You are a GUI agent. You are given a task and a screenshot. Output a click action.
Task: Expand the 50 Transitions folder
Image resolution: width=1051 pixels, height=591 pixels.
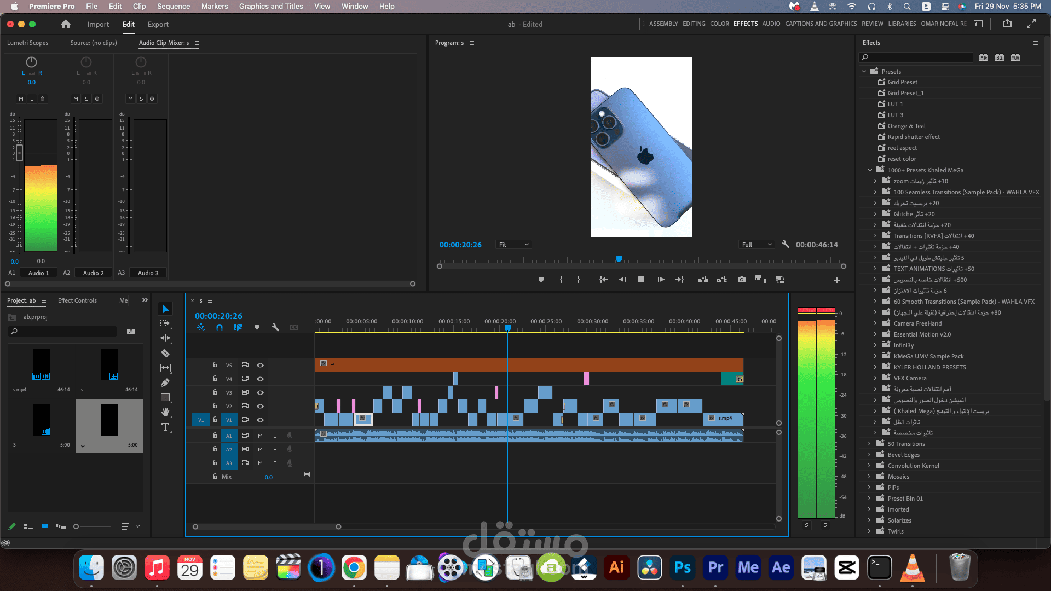tap(869, 444)
